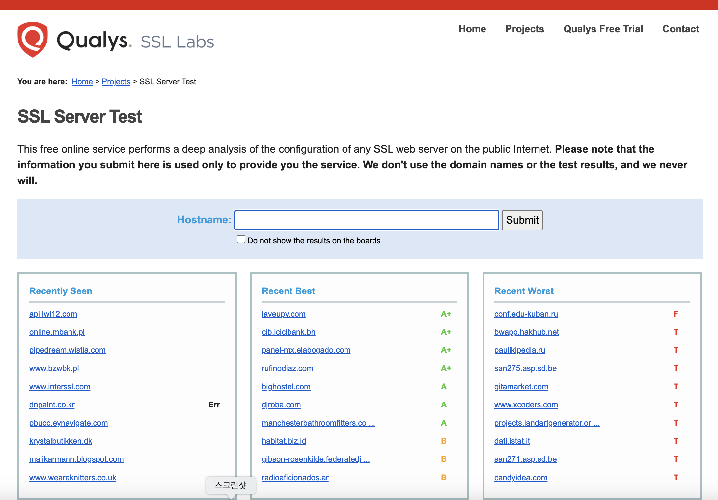Open the Home menu item
The image size is (718, 500).
(472, 29)
